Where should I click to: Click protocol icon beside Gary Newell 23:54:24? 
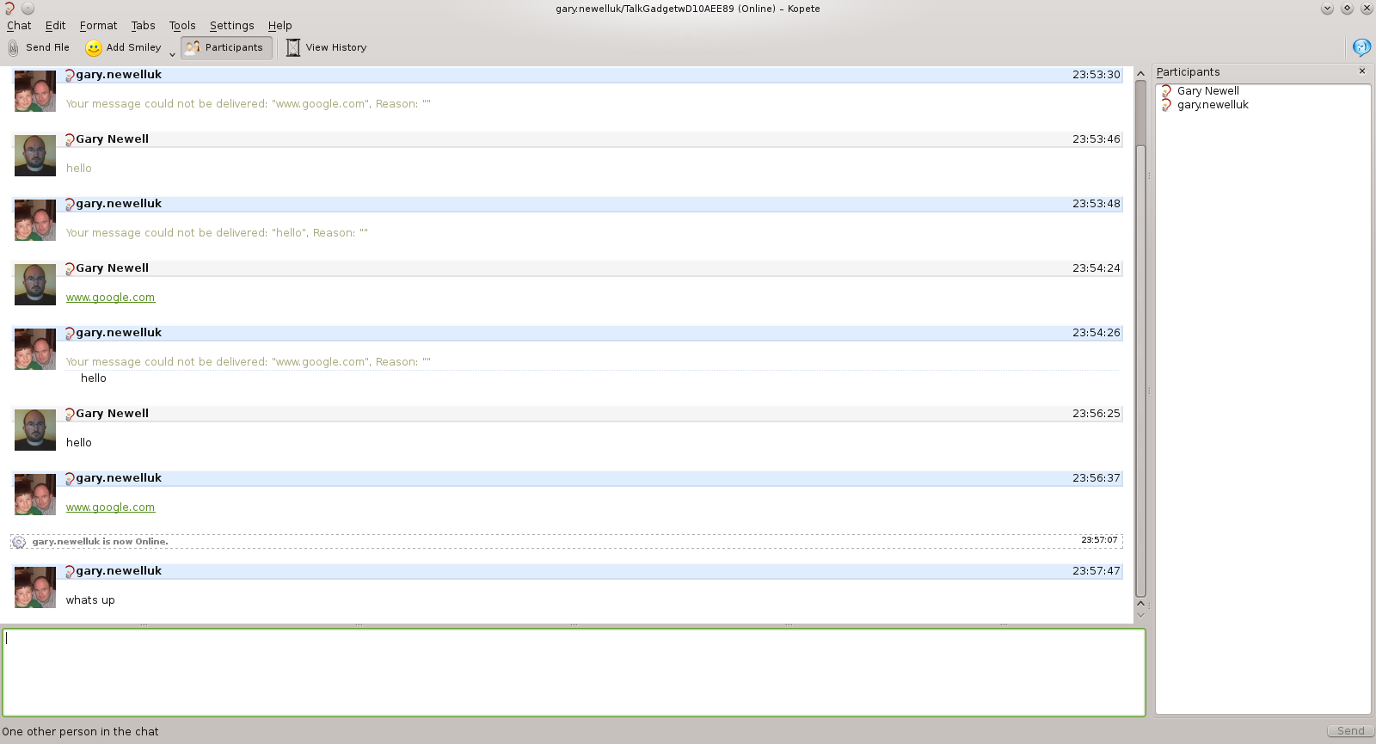tap(70, 269)
